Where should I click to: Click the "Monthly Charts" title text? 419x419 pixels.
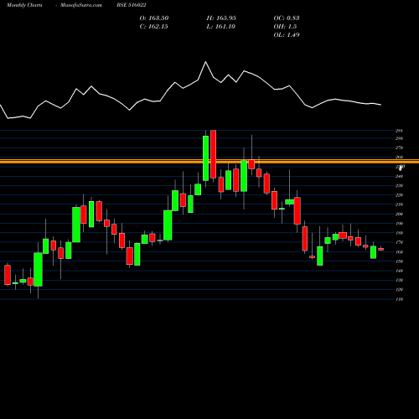click(24, 5)
